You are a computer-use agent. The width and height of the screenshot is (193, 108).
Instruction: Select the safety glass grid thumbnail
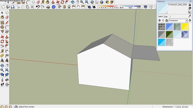(x=177, y=34)
